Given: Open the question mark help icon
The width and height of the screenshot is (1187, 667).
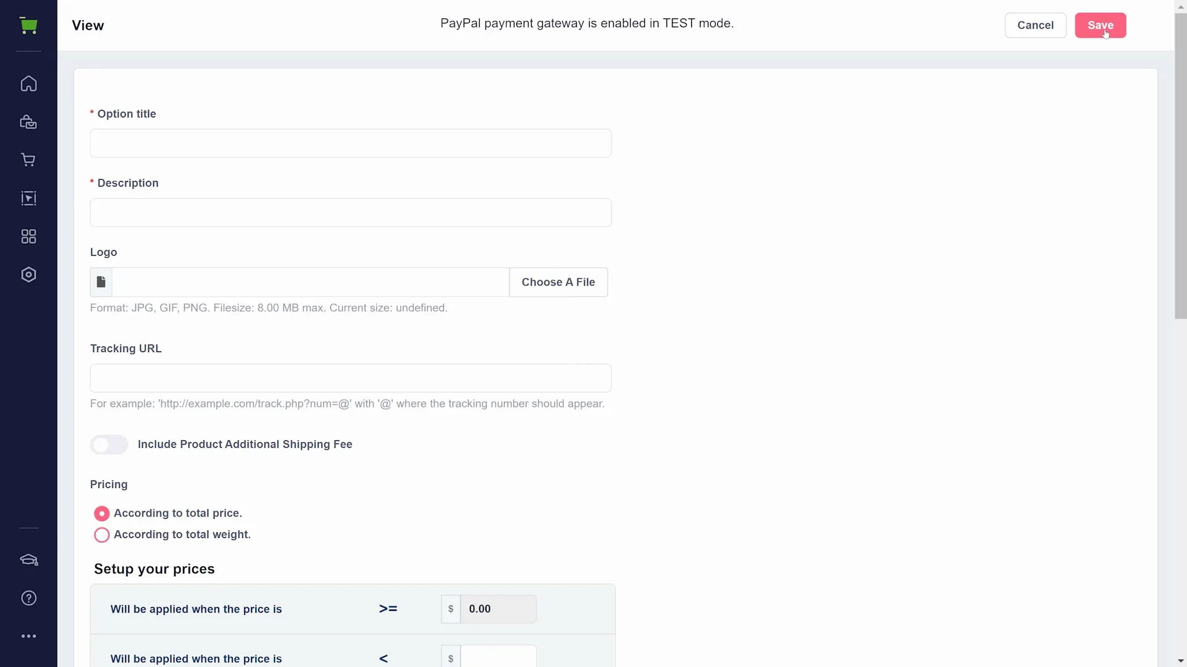Looking at the screenshot, I should (28, 598).
